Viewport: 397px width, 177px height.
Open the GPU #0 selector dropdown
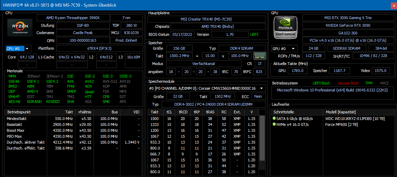click(x=284, y=48)
